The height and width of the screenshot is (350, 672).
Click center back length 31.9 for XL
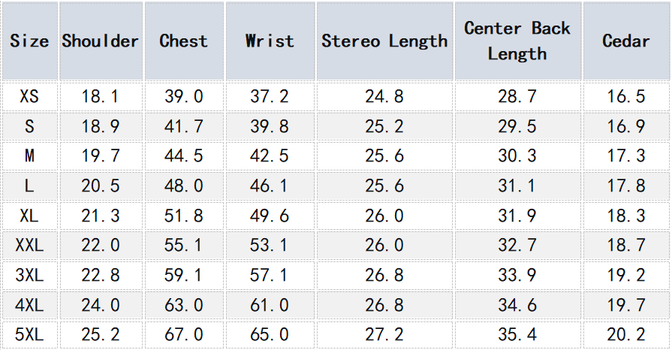[x=517, y=216]
